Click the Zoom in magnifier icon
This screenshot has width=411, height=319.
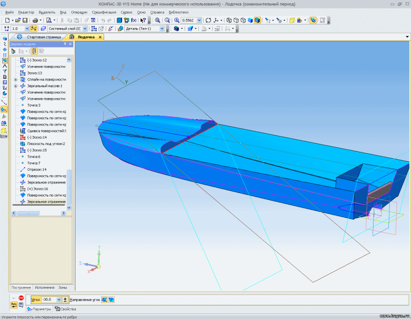coord(177,20)
